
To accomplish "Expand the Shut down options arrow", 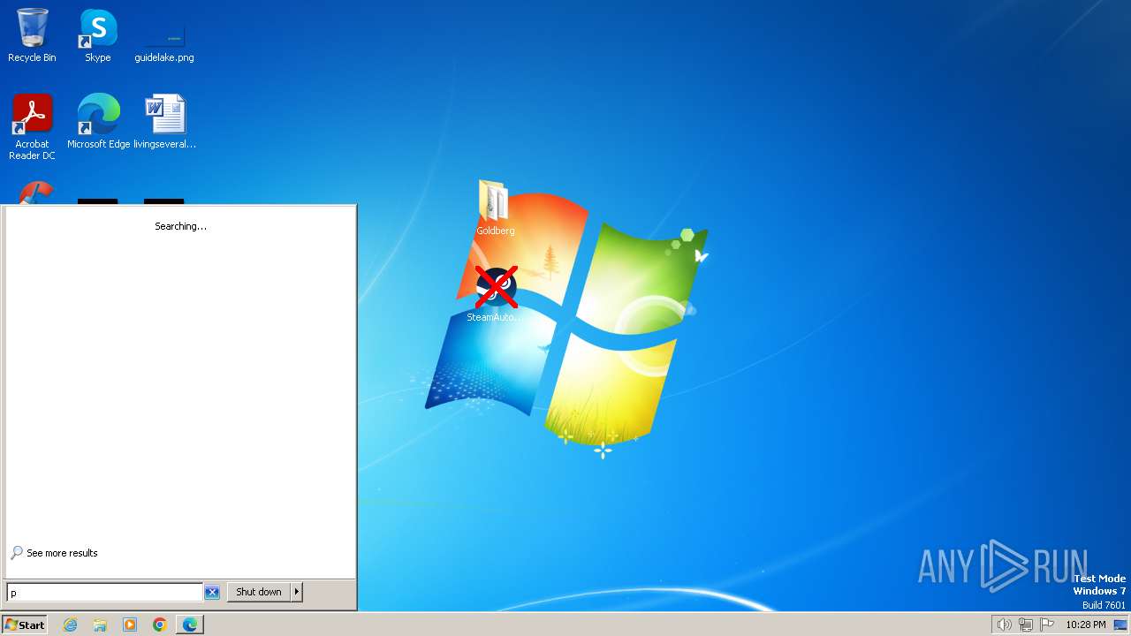I will [x=297, y=592].
